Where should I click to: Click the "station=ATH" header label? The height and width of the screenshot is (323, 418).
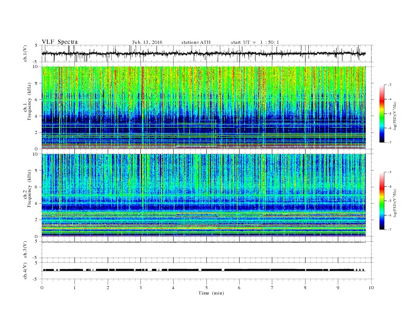coord(196,42)
